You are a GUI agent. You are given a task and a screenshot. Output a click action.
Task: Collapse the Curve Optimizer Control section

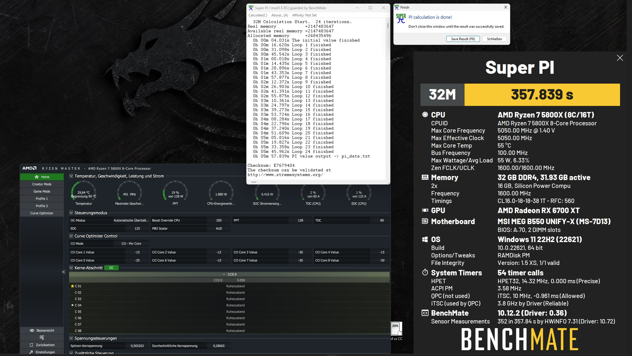[x=71, y=236]
